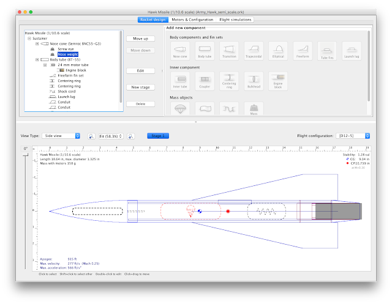
Task: Select Shock cord in component tree
Action: click(x=67, y=92)
